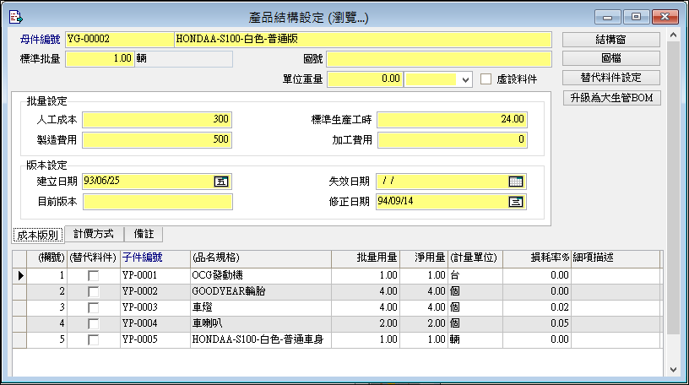Click row indicator arrow for row 1

(x=20, y=275)
